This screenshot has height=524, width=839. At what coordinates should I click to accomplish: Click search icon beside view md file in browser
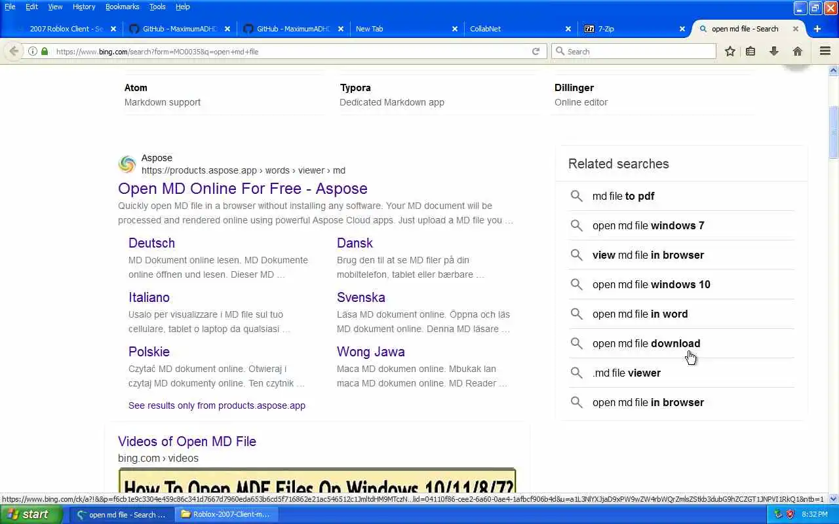tap(576, 255)
